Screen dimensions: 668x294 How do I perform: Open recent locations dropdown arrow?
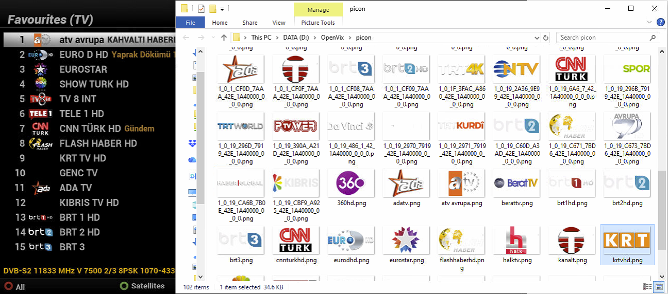pos(213,38)
